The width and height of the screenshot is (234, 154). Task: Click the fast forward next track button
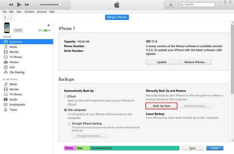(x=27, y=5)
